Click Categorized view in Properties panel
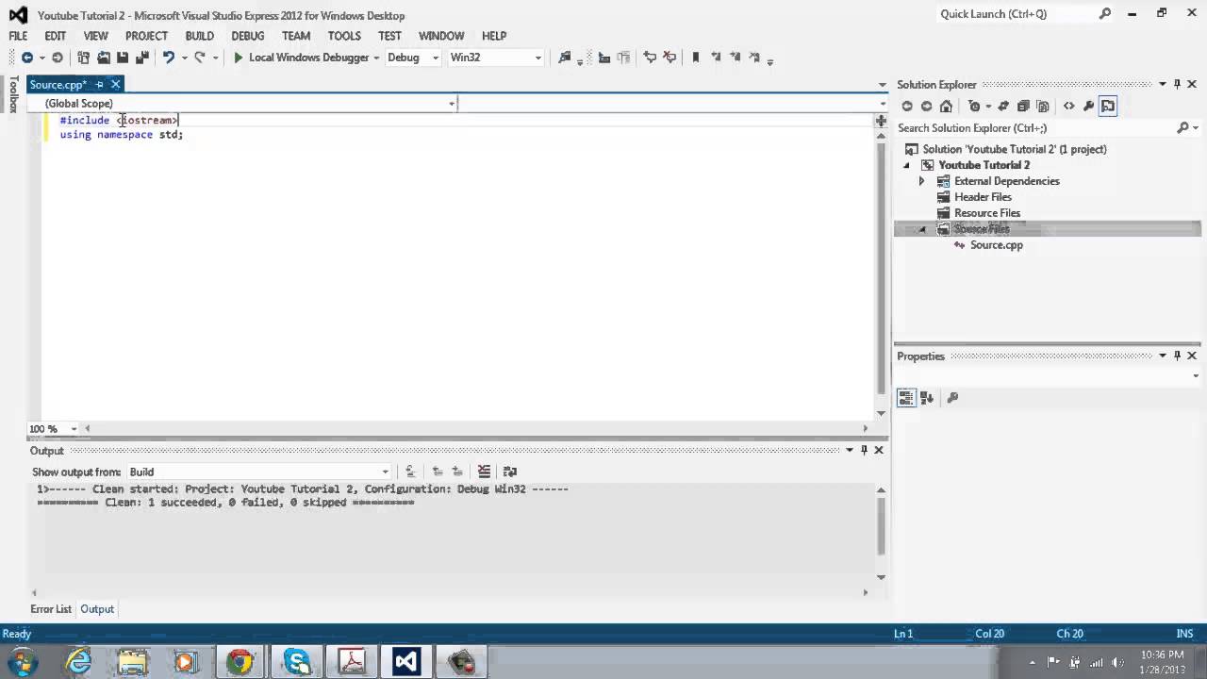The width and height of the screenshot is (1207, 679). 906,398
